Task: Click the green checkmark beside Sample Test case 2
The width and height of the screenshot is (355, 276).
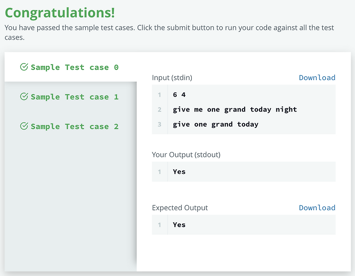Action: click(x=23, y=126)
